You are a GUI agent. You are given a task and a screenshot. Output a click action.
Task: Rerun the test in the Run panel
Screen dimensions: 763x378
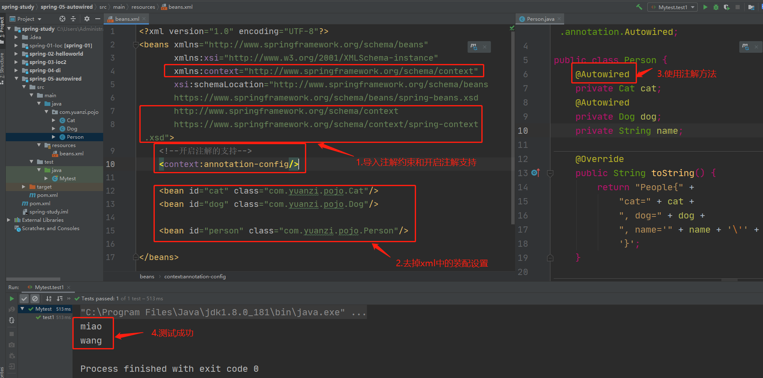[x=12, y=299]
